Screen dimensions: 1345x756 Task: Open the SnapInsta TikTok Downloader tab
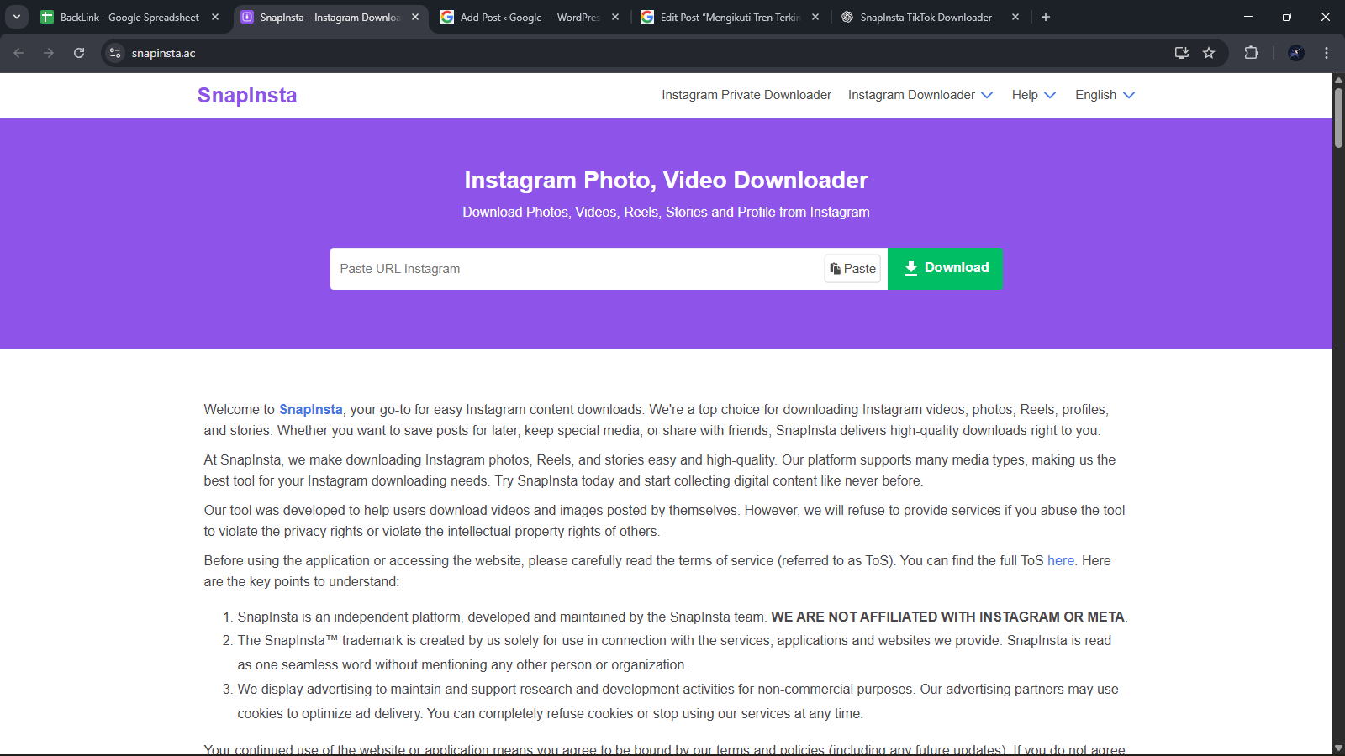click(925, 17)
